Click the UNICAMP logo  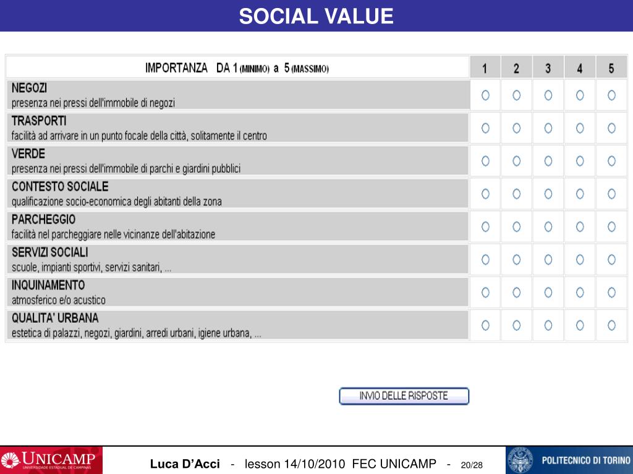[51, 460]
